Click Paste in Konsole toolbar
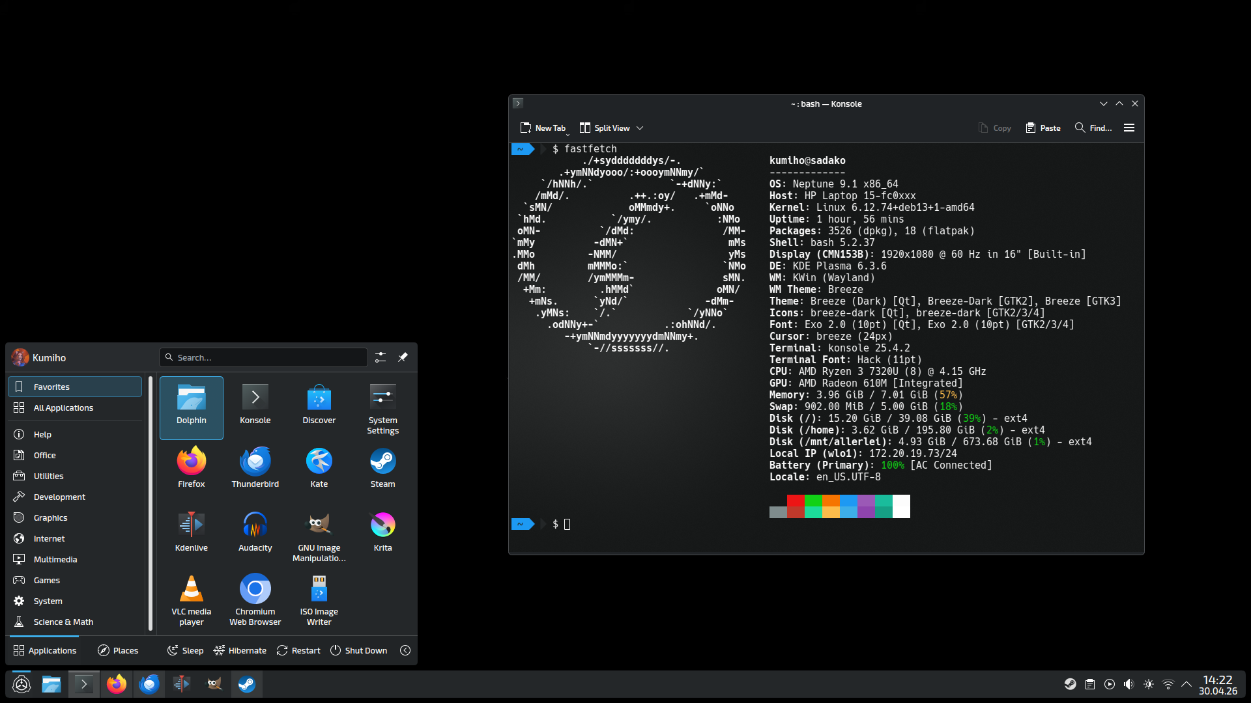1251x703 pixels. pos(1043,128)
